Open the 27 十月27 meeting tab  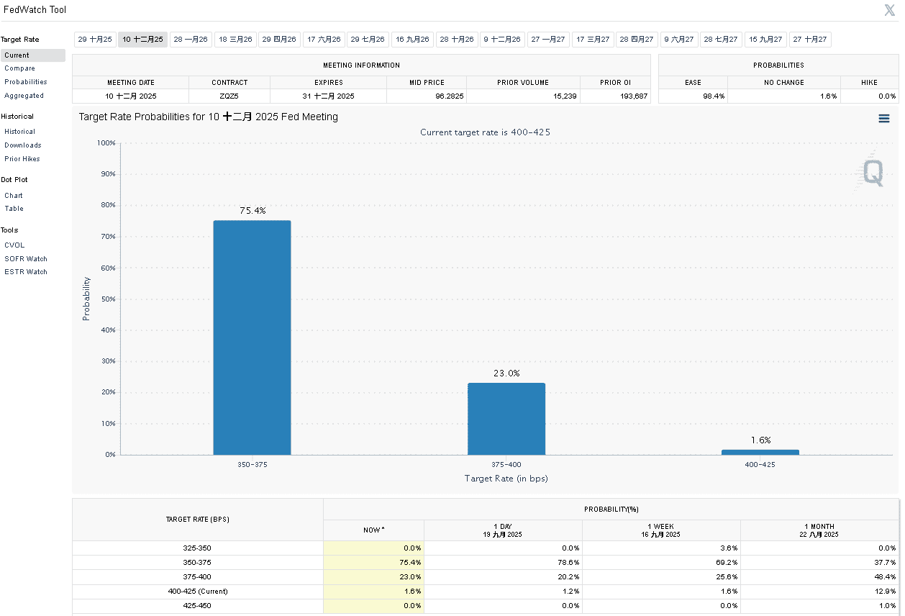(810, 40)
